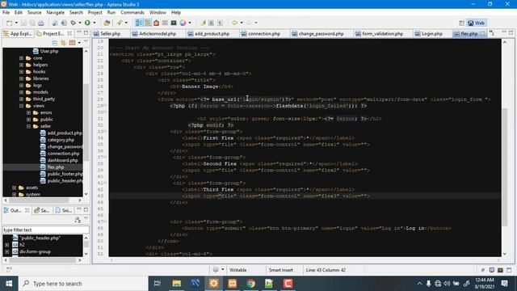Click the Back navigation arrow icon

pos(234,23)
